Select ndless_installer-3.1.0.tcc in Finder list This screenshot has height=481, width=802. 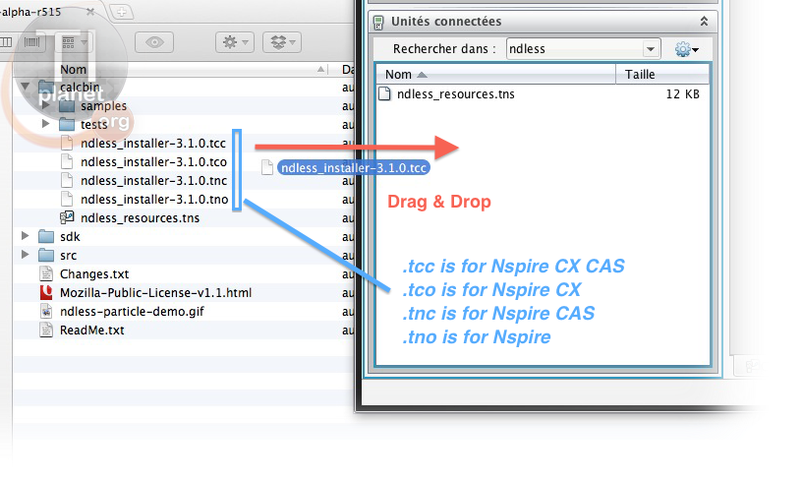click(x=153, y=144)
